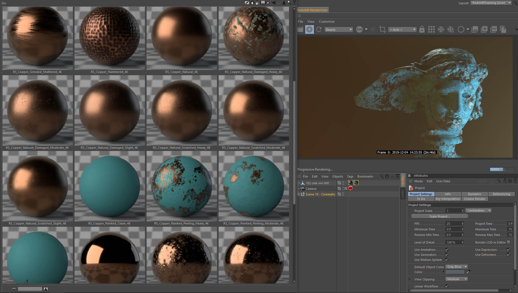Viewport: 518px width, 293px height.
Task: Restart the render with the refresh icon
Action: coord(319,29)
